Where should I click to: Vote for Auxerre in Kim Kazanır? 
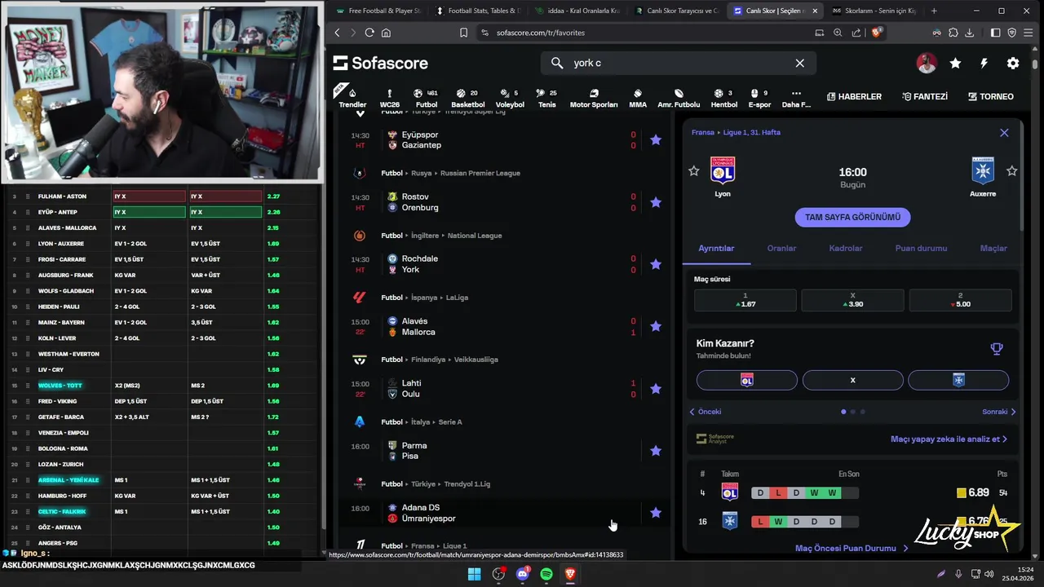pyautogui.click(x=958, y=380)
